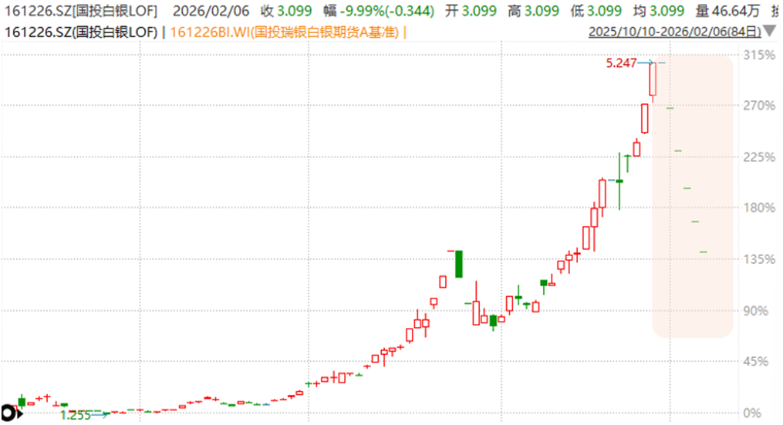
Task: Click the high price 高 3.099
Action: 533,11
